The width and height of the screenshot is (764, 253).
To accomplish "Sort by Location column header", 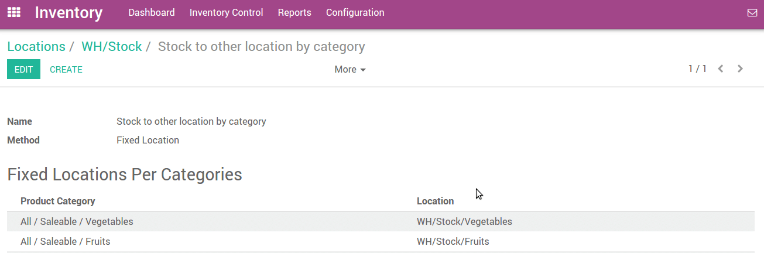I will click(435, 201).
